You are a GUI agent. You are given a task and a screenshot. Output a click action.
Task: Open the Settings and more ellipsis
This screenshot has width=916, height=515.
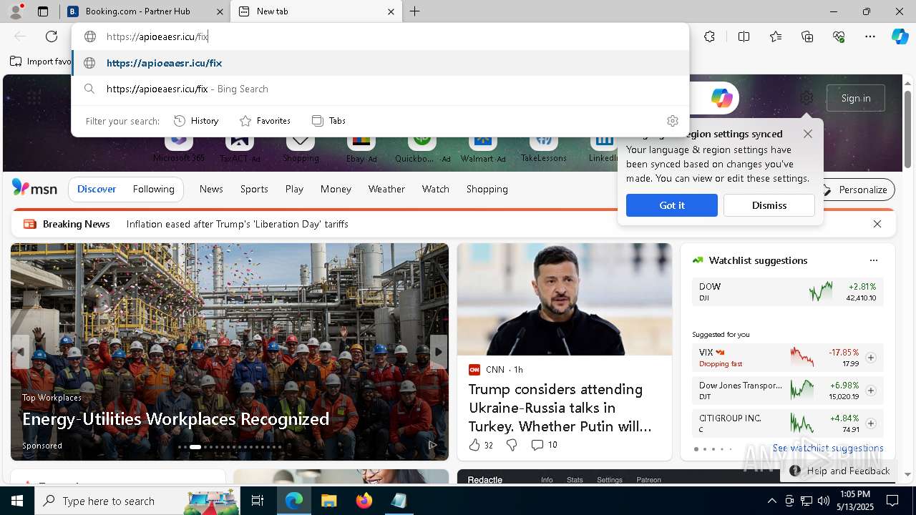(870, 36)
